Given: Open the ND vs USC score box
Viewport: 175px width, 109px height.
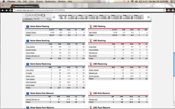Looking at the screenshot, I should 63,17.
